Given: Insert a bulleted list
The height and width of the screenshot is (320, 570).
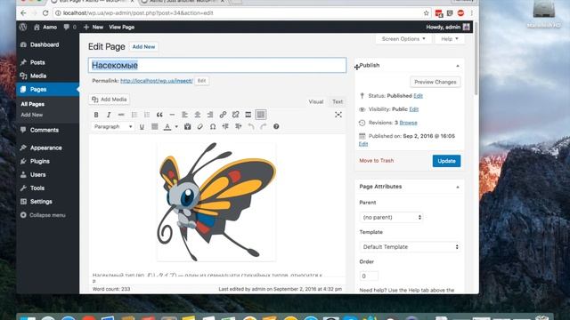Looking at the screenshot, I should click(x=134, y=115).
